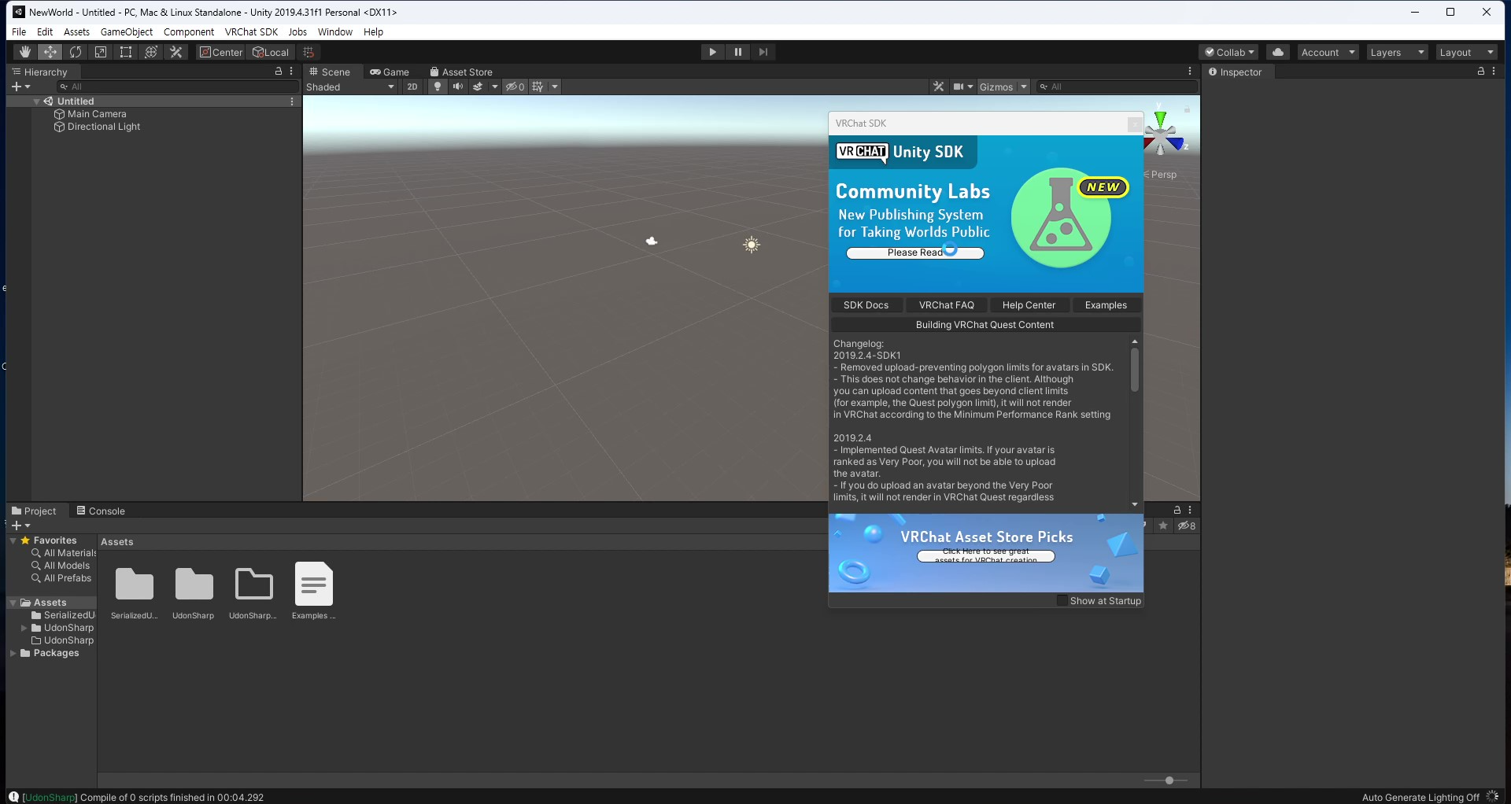This screenshot has height=804, width=1511.
Task: Click the Examples button in SDK window
Action: click(x=1106, y=305)
